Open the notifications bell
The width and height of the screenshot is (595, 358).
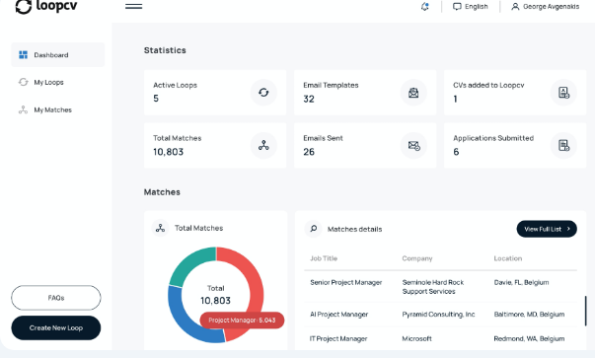tap(425, 7)
